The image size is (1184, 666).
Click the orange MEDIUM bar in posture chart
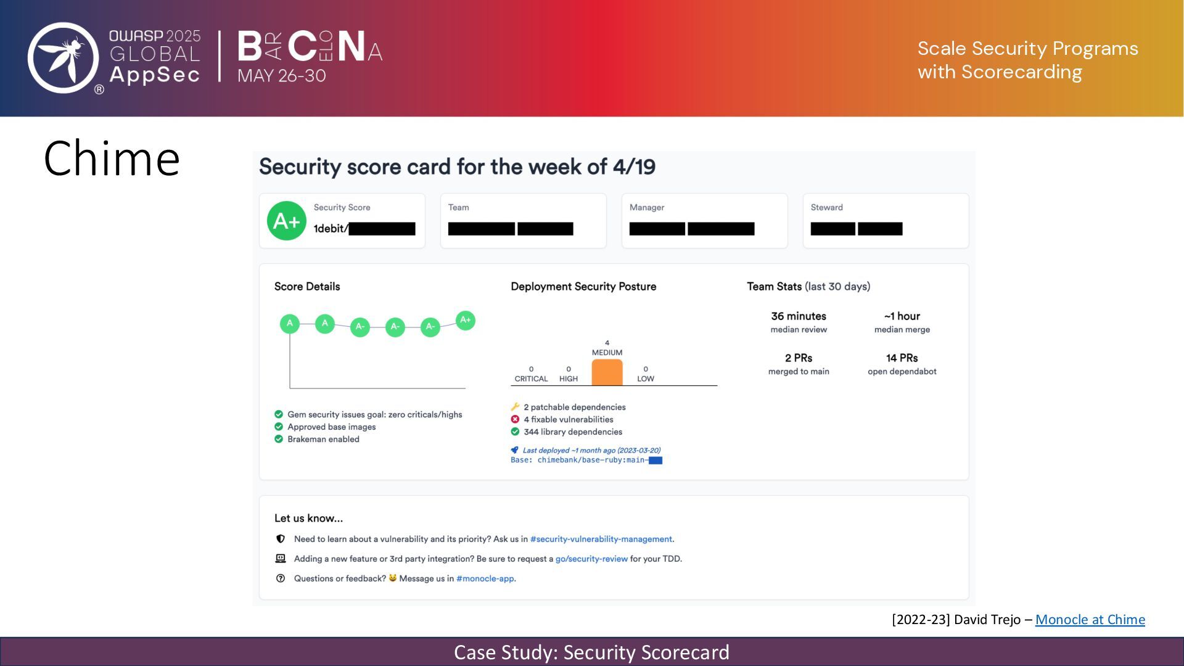(x=607, y=373)
